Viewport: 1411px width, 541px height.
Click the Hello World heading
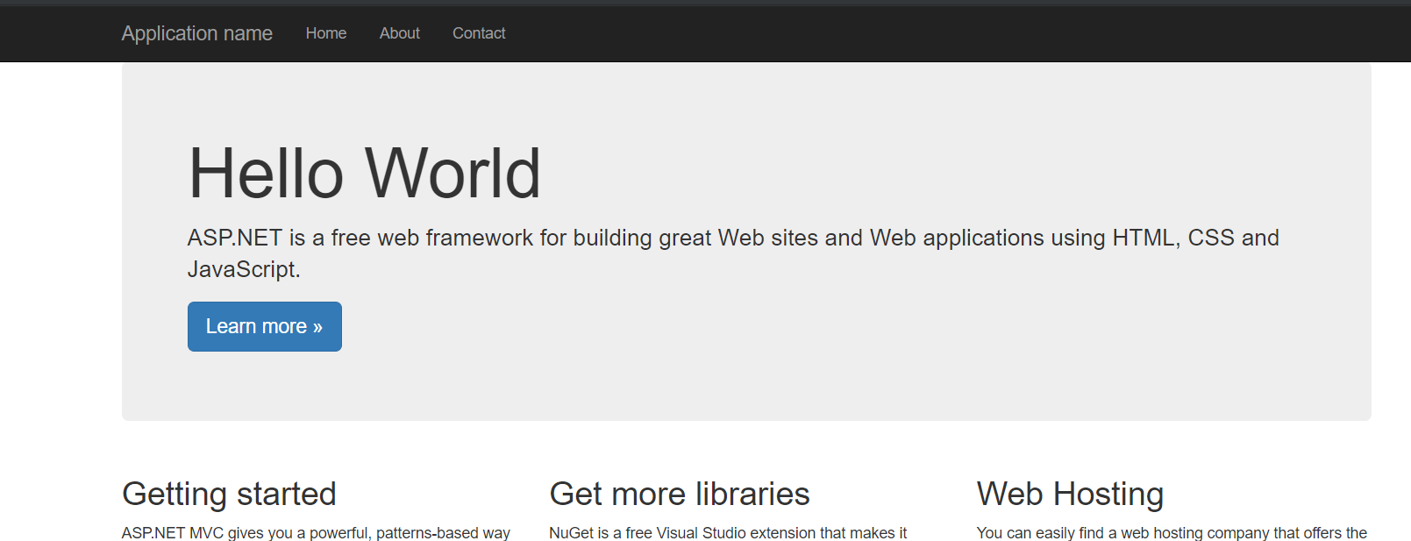pos(364,174)
